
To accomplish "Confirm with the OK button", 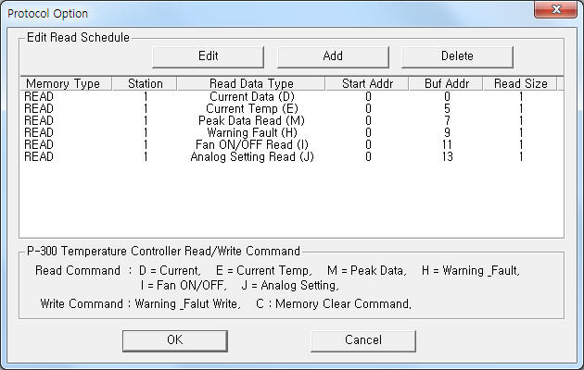I will (174, 340).
